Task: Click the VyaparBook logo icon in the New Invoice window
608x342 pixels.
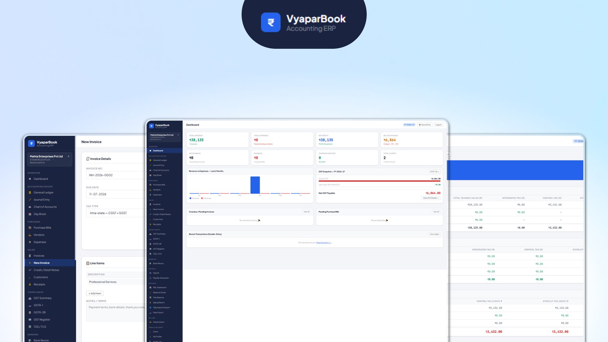Action: pos(32,143)
